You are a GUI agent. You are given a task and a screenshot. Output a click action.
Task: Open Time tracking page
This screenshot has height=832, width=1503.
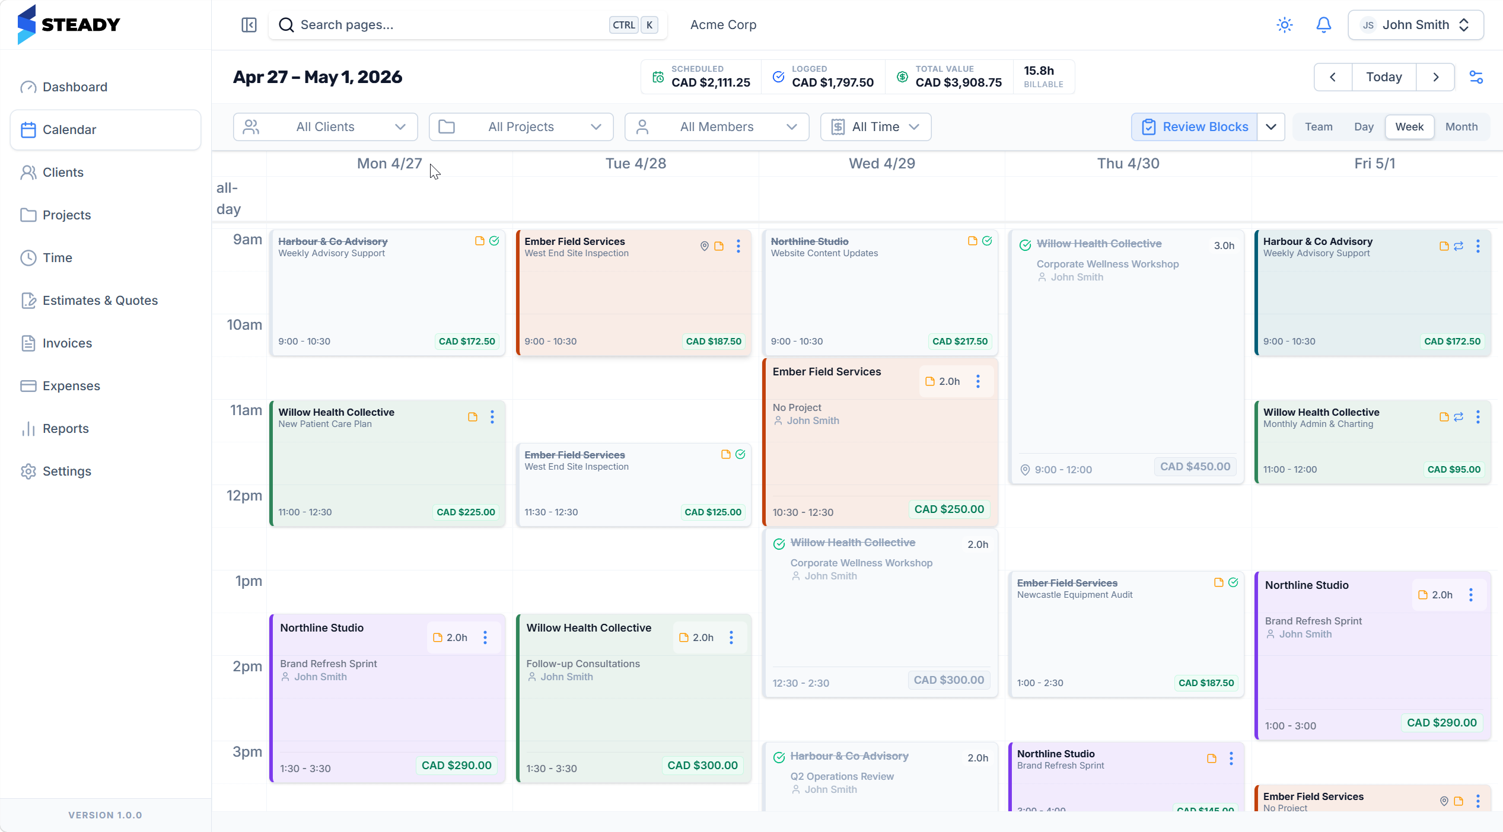coord(106,258)
